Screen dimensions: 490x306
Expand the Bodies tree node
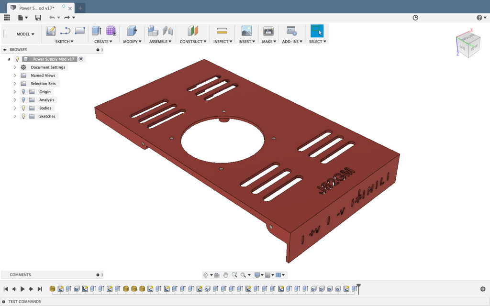15,108
